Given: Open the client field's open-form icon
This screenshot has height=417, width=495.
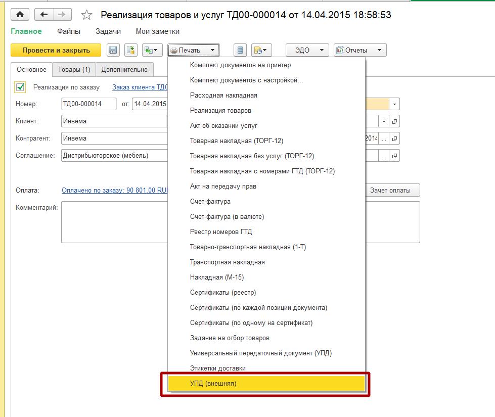Looking at the screenshot, I should pos(394,121).
